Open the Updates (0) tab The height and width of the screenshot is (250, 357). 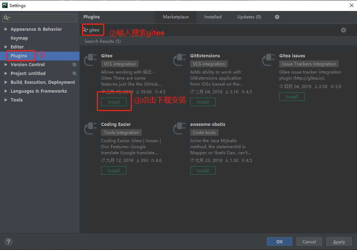click(x=249, y=17)
